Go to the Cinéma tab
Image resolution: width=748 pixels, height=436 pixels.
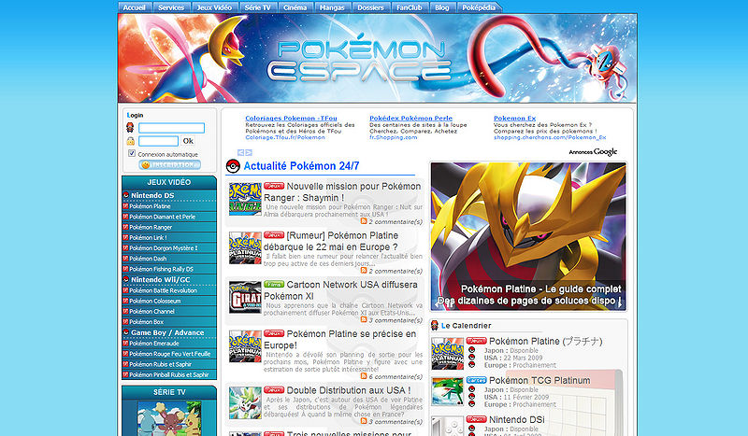click(x=295, y=7)
